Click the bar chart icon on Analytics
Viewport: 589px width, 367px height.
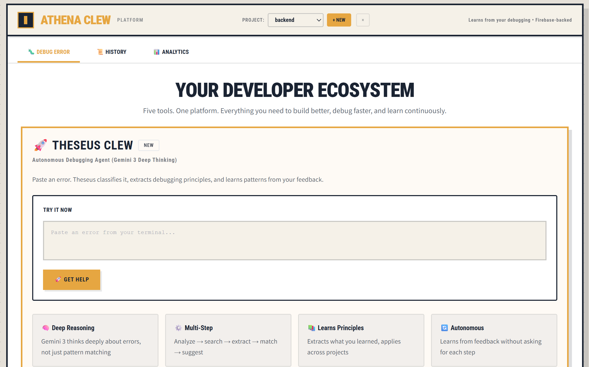click(156, 52)
